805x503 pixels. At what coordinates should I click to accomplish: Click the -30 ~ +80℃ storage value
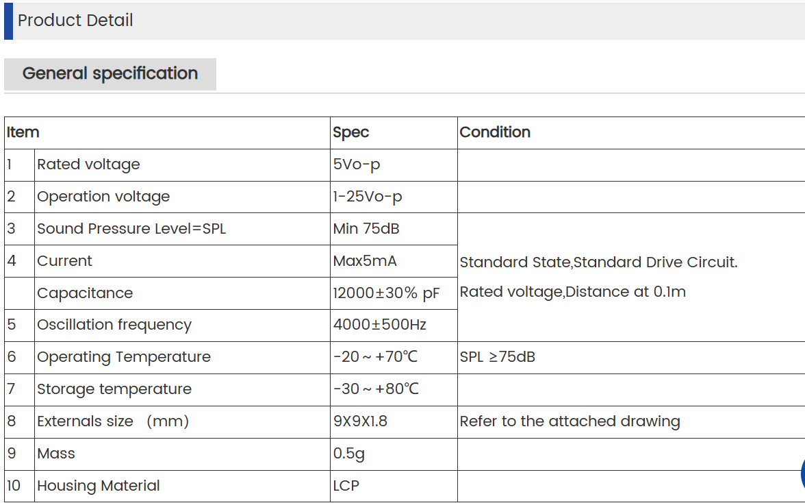[376, 389]
